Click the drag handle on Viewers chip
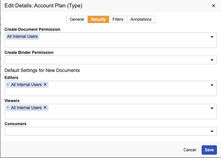221x158 pixels. 8,108
